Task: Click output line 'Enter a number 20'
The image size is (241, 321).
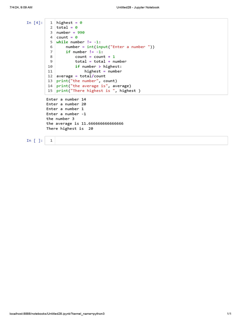Action: pyautogui.click(x=66, y=104)
